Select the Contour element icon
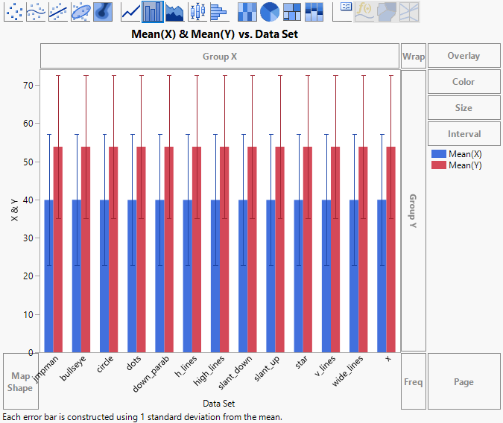Image resolution: width=503 pixels, height=423 pixels. (104, 11)
